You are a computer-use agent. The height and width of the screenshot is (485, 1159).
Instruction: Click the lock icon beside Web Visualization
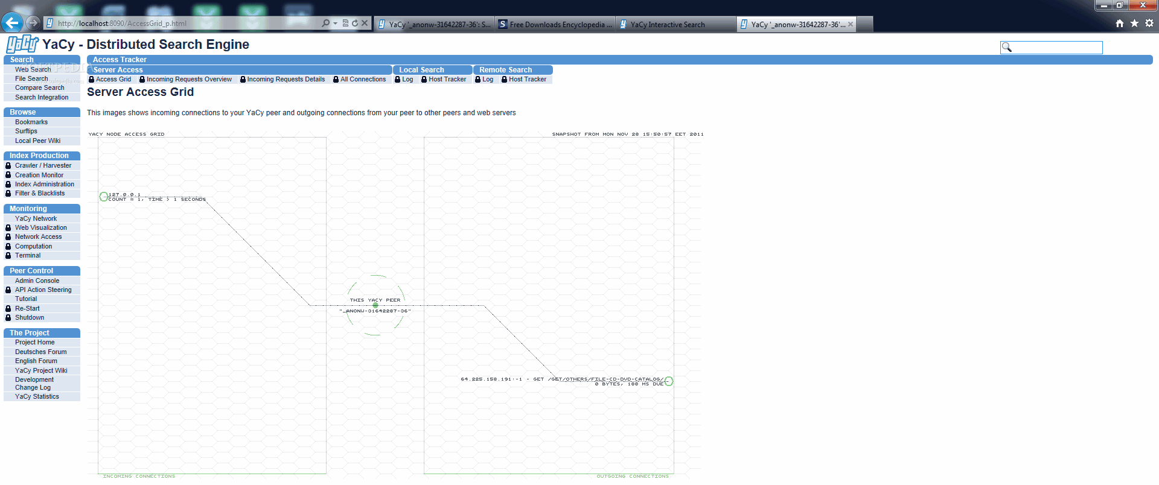tap(8, 227)
